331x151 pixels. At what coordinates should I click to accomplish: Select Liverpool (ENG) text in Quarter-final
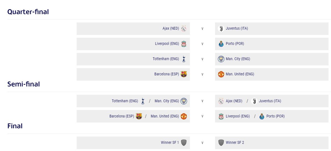pyautogui.click(x=167, y=44)
